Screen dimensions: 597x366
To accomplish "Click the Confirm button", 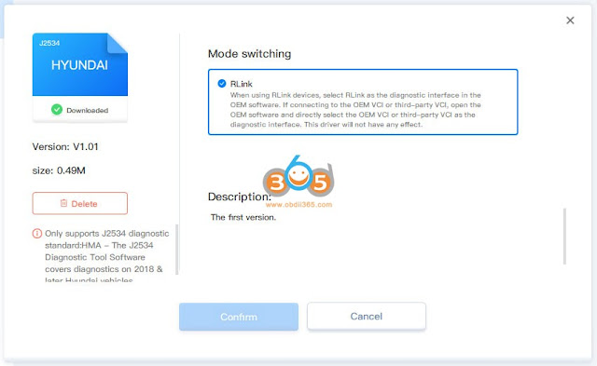I will pos(239,317).
